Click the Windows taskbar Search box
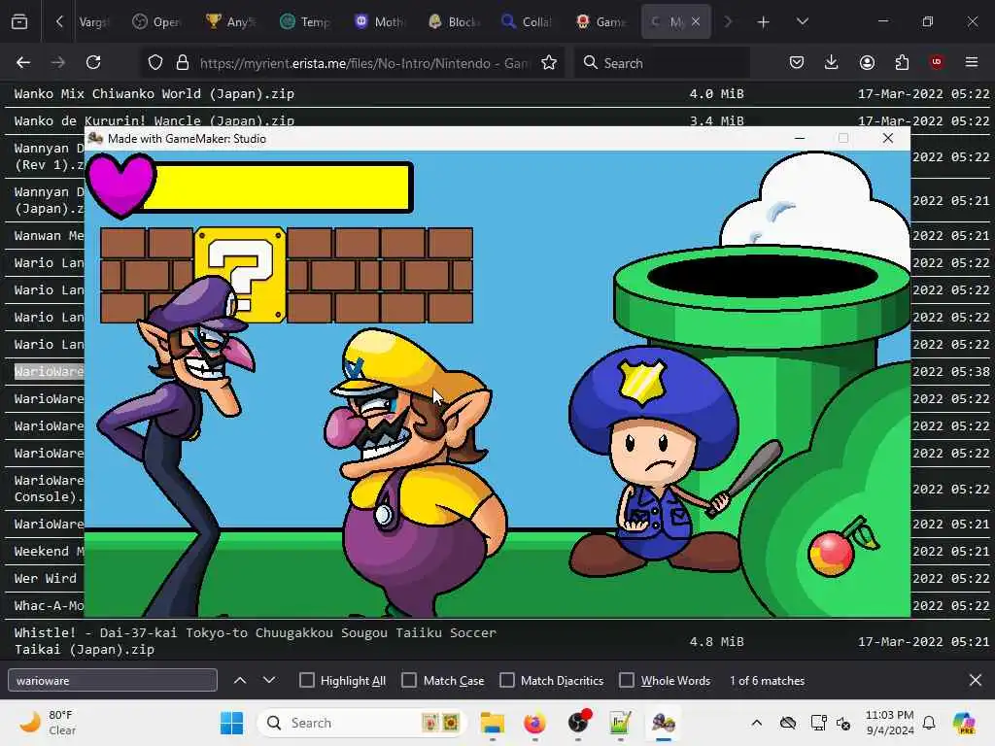Viewport: 995px width, 746px height. 362,723
